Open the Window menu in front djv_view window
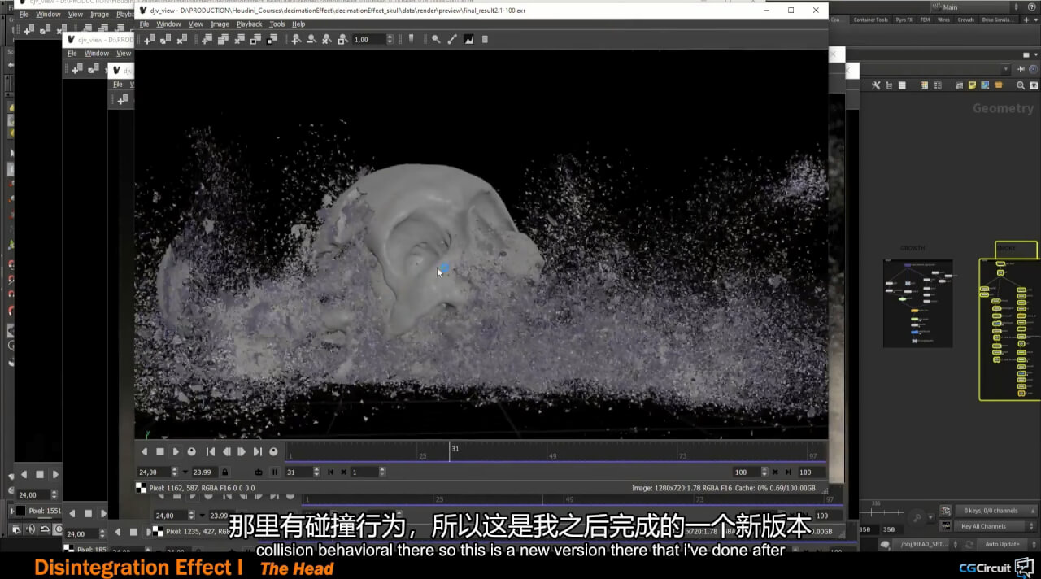Viewport: 1041px width, 579px height. point(168,24)
